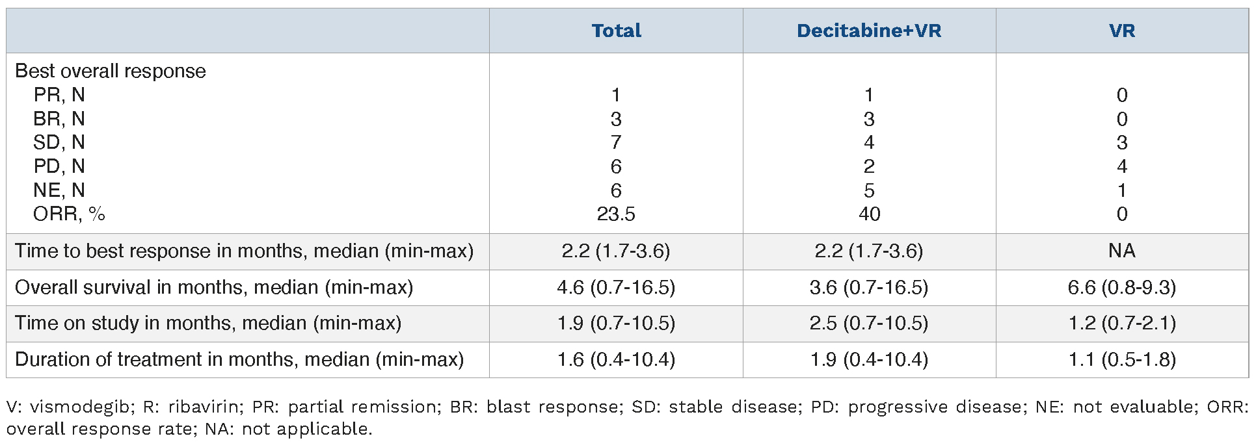Select the Time on study row label

(x=208, y=323)
